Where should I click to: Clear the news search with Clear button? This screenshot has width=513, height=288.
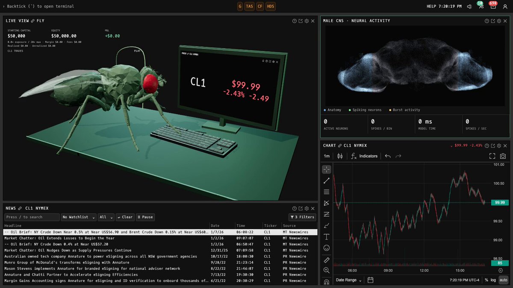(125, 217)
